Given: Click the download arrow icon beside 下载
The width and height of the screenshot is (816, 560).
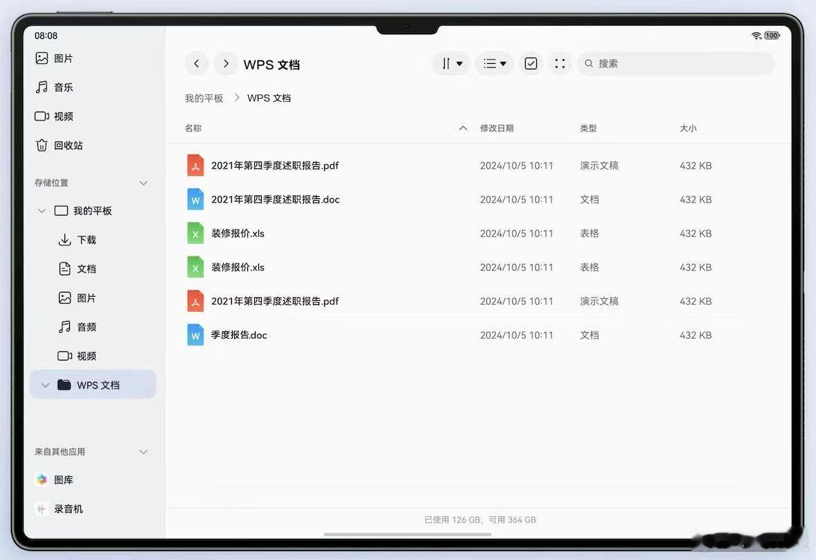Looking at the screenshot, I should [64, 240].
